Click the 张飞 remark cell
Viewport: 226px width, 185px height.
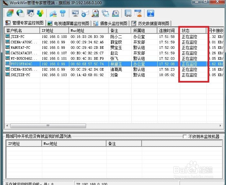tap(114, 58)
